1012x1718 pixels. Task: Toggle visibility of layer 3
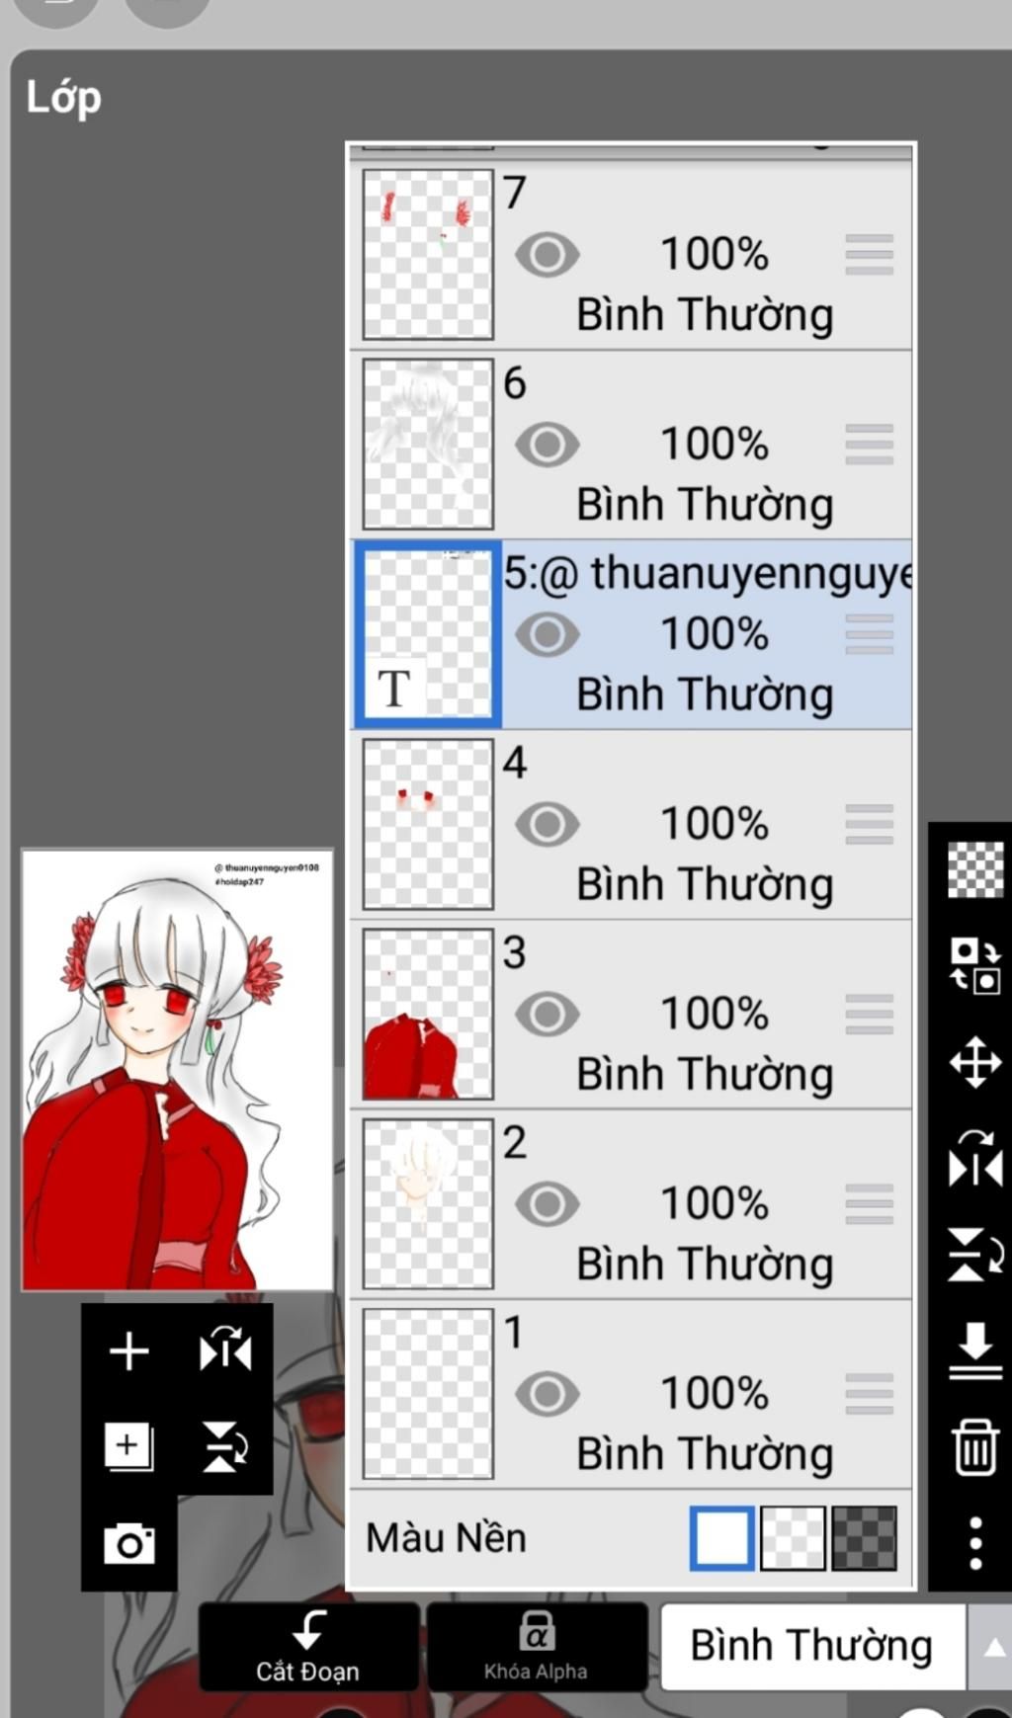(547, 1014)
